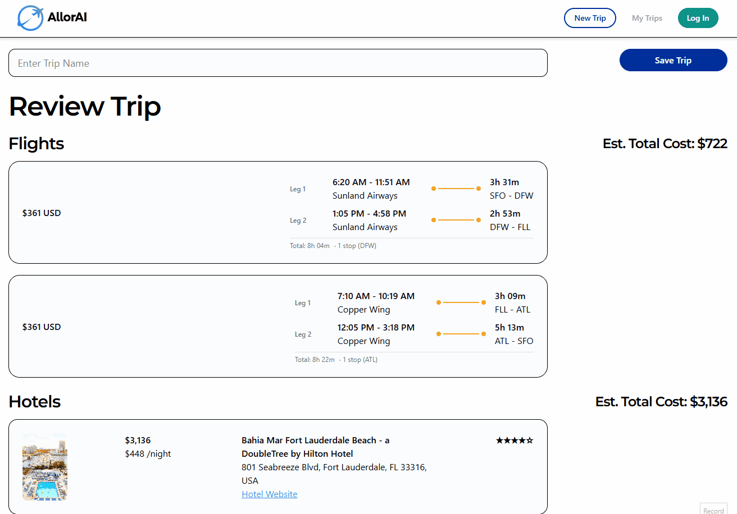
Task: Save the trip with Save Trip button
Action: coord(674,60)
